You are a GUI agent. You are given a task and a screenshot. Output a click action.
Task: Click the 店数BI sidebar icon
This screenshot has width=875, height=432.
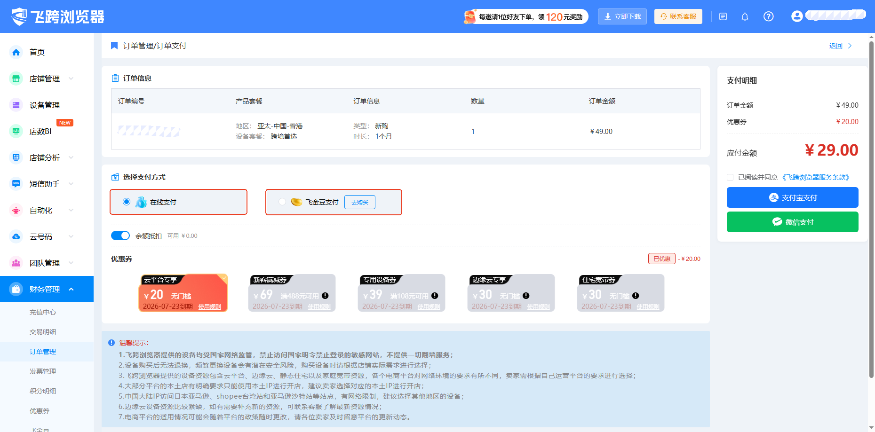tap(16, 131)
